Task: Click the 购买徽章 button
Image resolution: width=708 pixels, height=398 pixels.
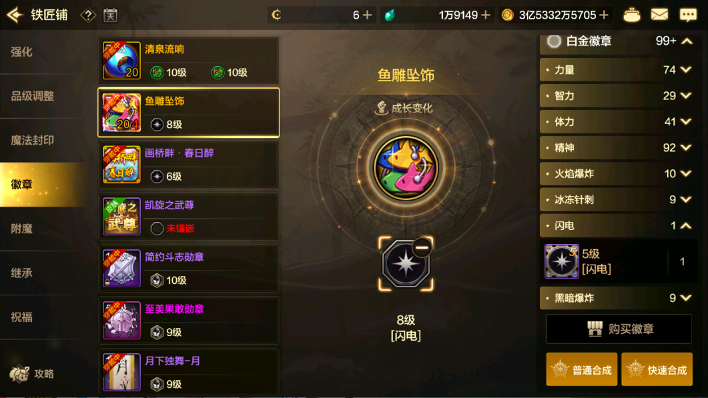Action: click(x=619, y=329)
